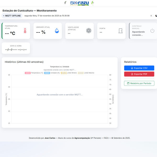
Task: Click the green rabbit icon right of FAZU logo
Action: point(93,3)
